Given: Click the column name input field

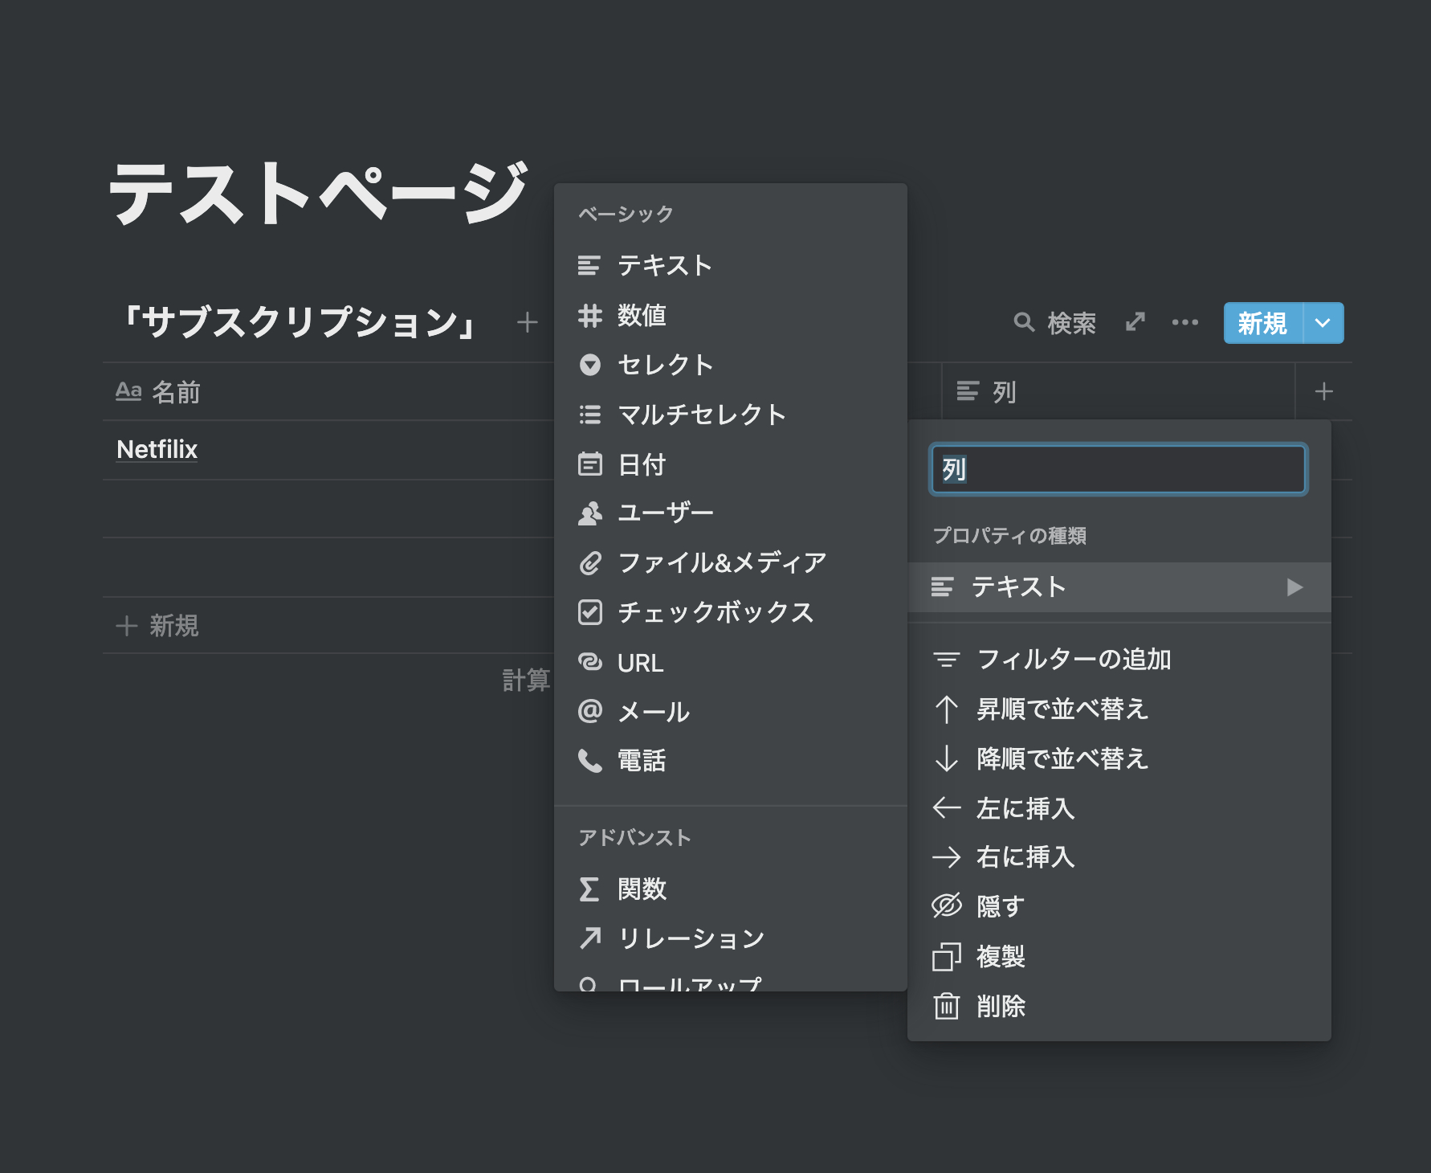Looking at the screenshot, I should [1119, 469].
